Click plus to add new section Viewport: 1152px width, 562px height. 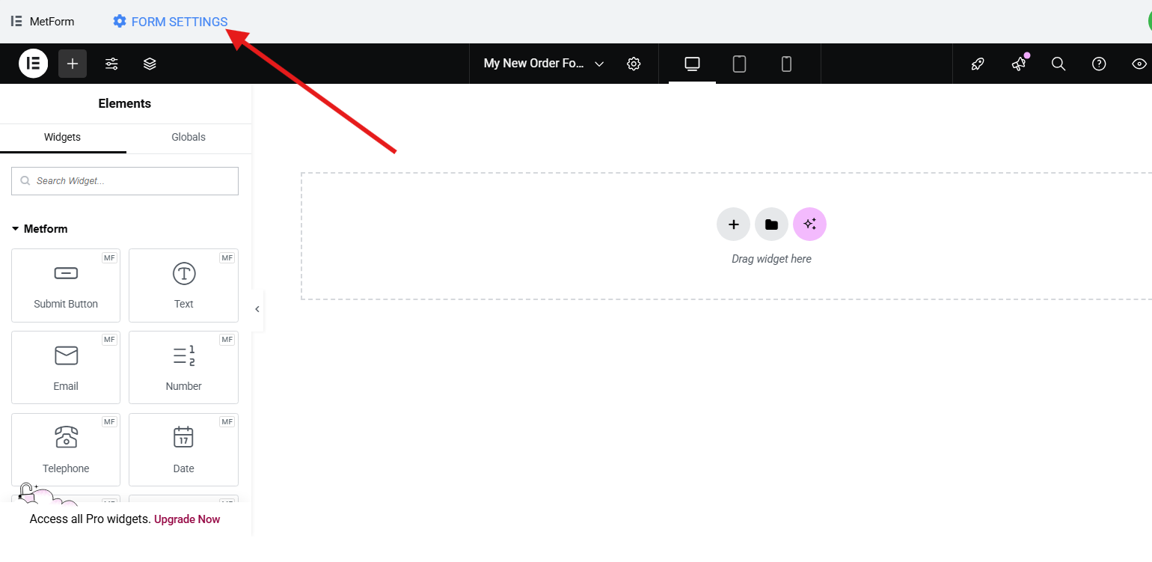(x=733, y=225)
